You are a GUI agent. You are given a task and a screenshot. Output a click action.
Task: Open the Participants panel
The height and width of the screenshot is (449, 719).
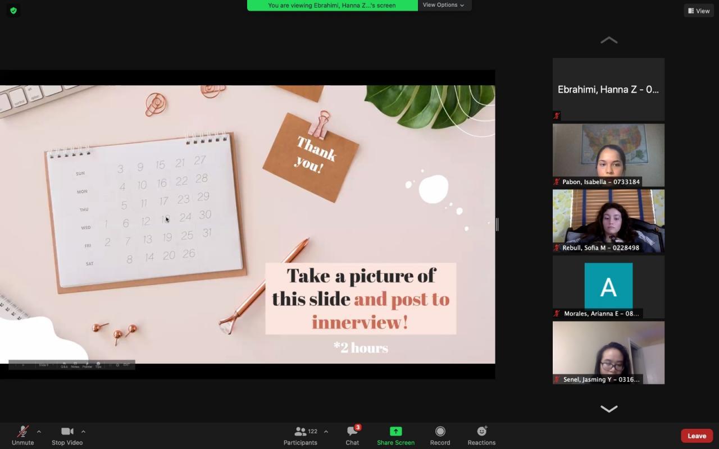point(301,435)
